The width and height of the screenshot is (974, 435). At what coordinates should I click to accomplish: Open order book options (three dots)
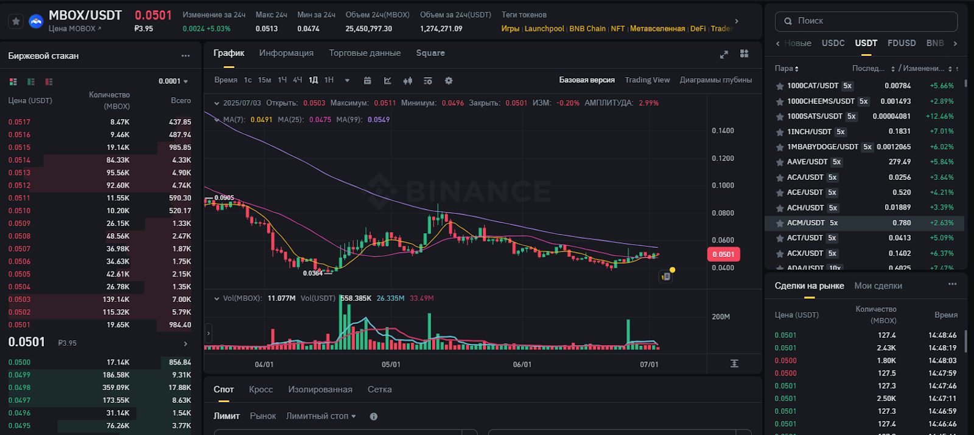point(186,56)
